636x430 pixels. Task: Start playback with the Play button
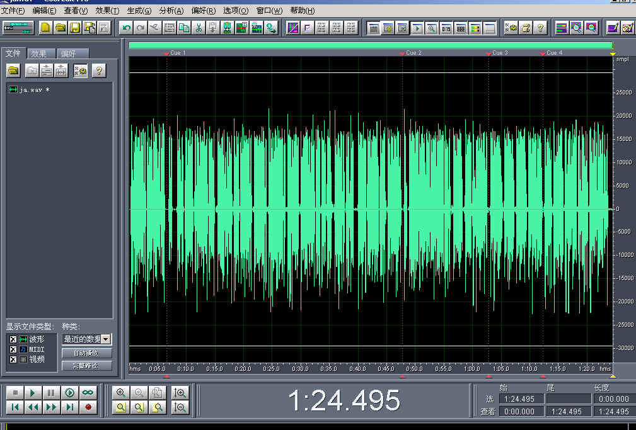tap(33, 393)
